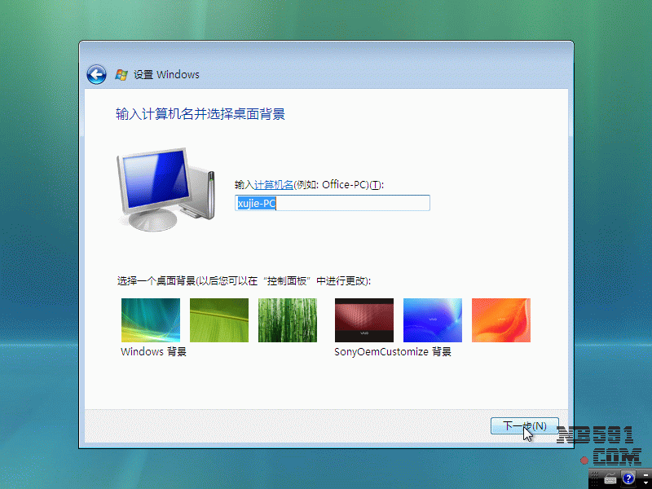The width and height of the screenshot is (652, 489).
Task: Click the computer monitor illustration
Action: point(166,189)
